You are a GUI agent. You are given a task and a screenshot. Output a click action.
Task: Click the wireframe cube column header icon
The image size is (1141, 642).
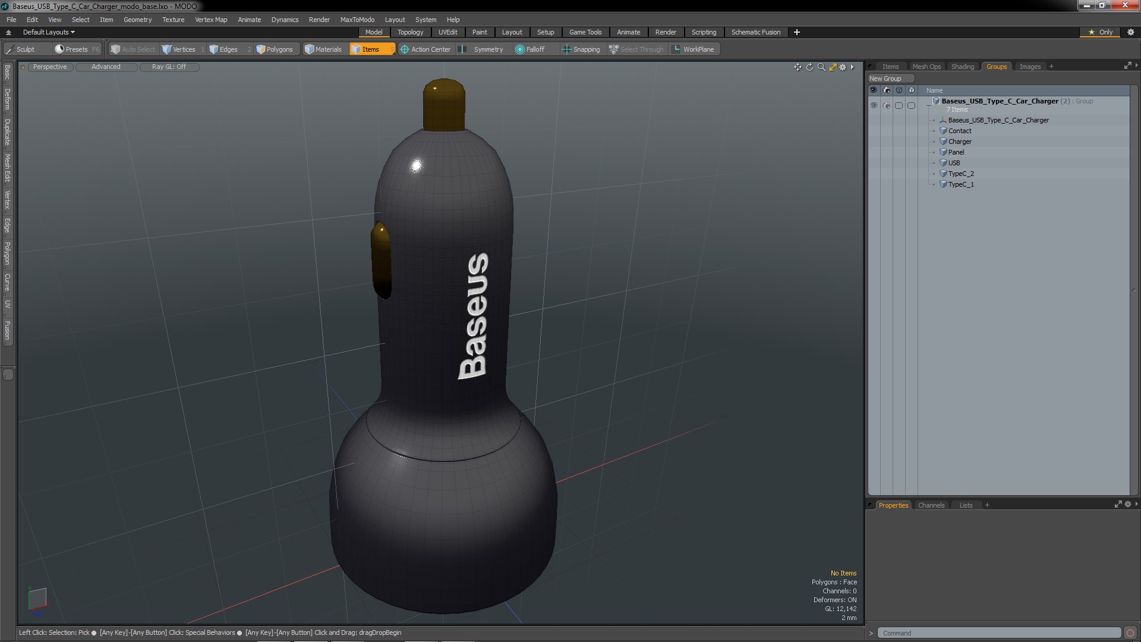tap(899, 90)
